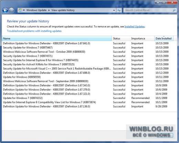This screenshot has width=179, height=143.
Task: Go back with the Back arrow button
Action: (x=5, y=10)
